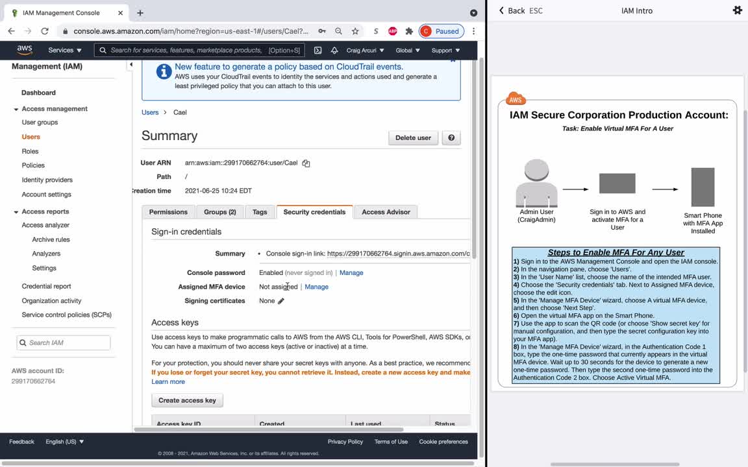Open the browser extensions puzzle icon
The image size is (748, 467).
click(x=409, y=31)
